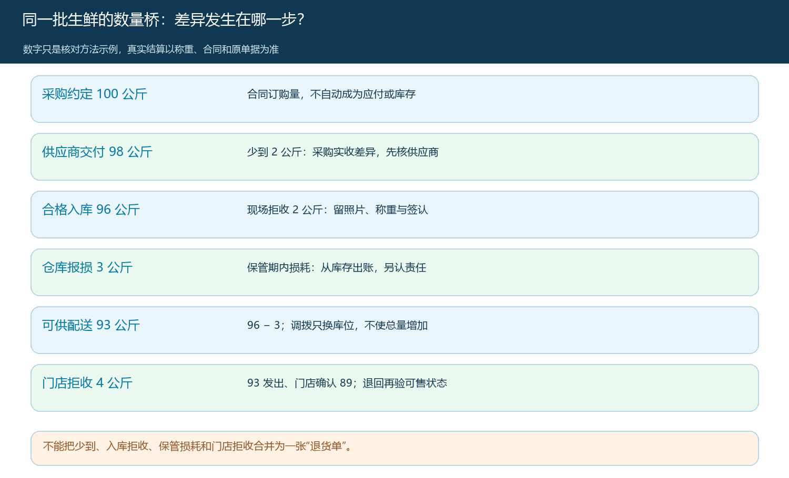The width and height of the screenshot is (789, 478).
Task: Click the heading 可供配送 93 公斤
Action: (91, 325)
